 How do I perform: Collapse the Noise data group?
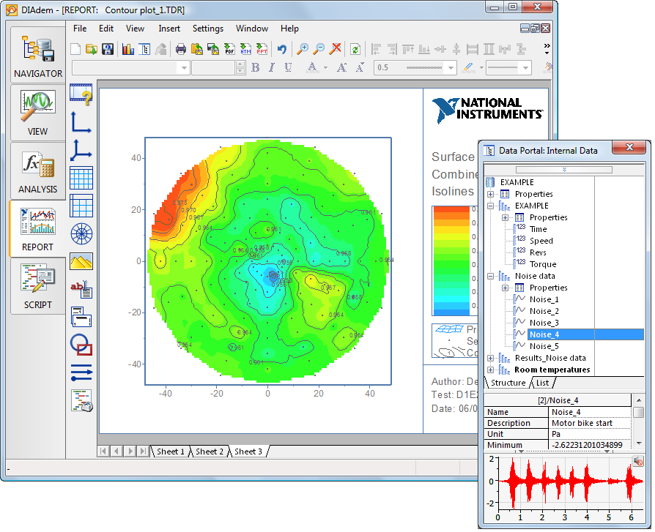coord(490,276)
